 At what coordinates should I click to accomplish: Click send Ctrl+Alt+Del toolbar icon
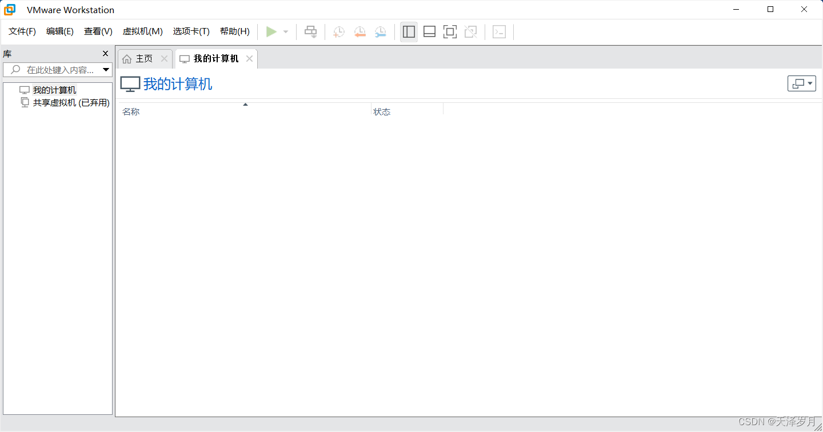310,32
